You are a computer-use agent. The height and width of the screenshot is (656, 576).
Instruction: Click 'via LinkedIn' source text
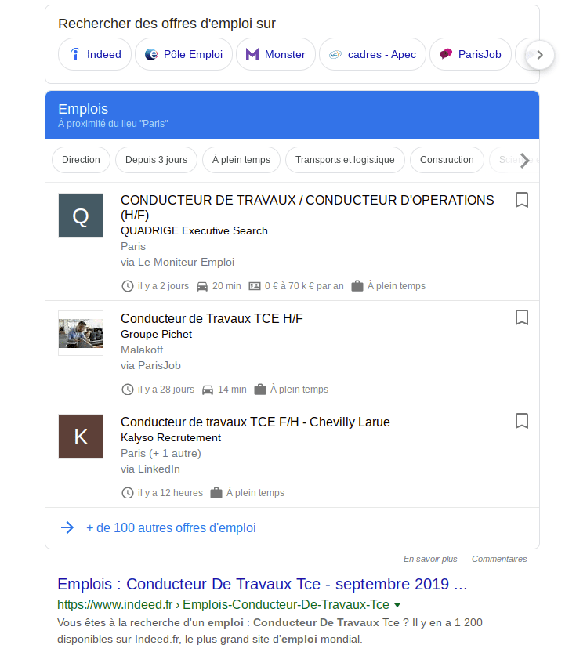point(150,469)
